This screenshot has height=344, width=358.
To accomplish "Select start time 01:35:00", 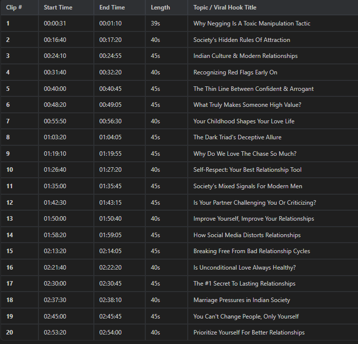I will (x=55, y=186).
